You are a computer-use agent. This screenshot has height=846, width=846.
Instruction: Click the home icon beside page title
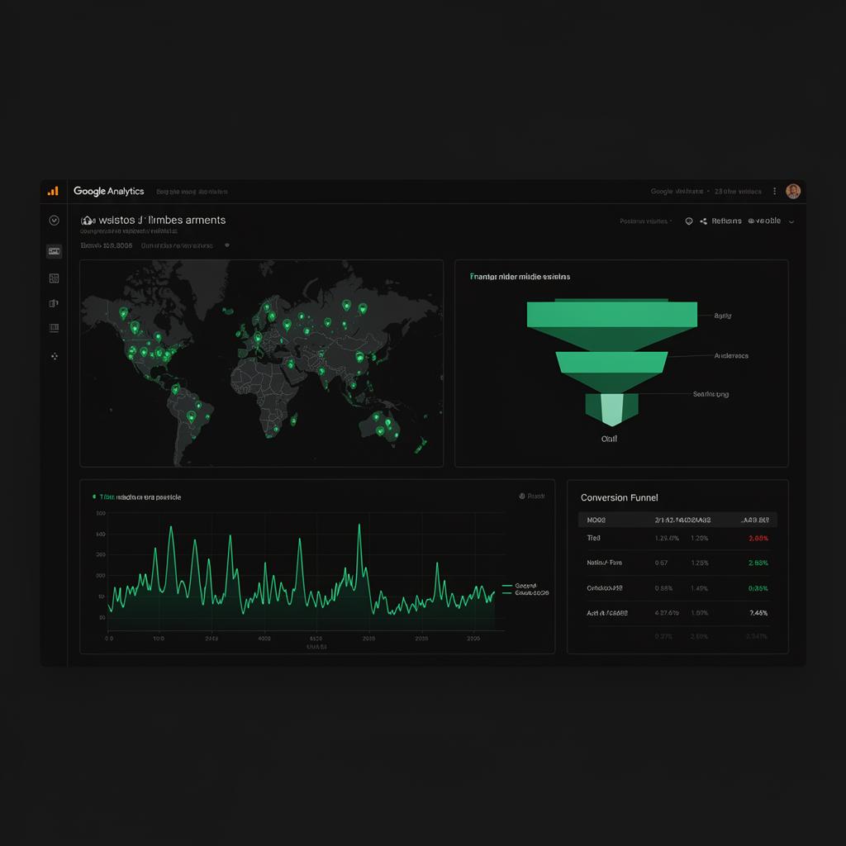click(88, 220)
